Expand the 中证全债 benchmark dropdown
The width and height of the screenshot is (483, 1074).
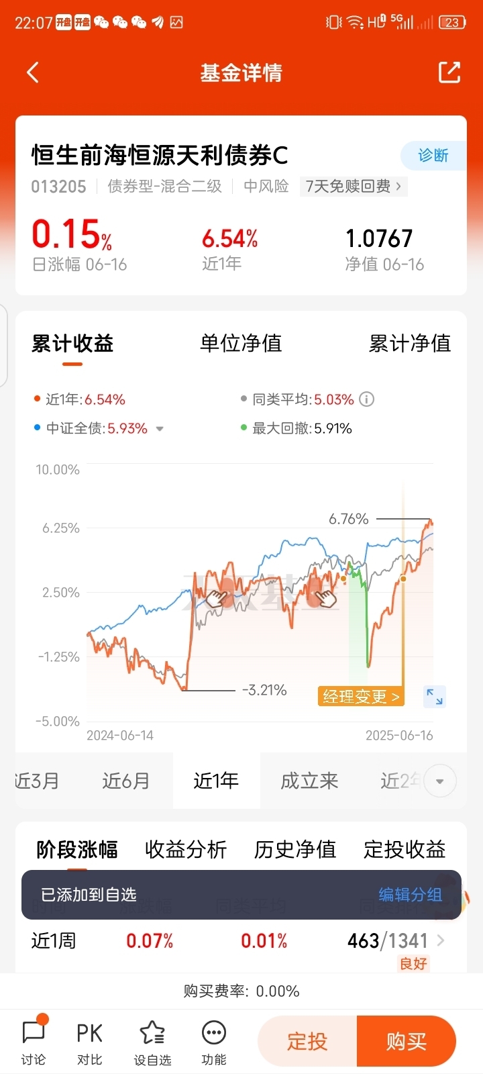160,429
